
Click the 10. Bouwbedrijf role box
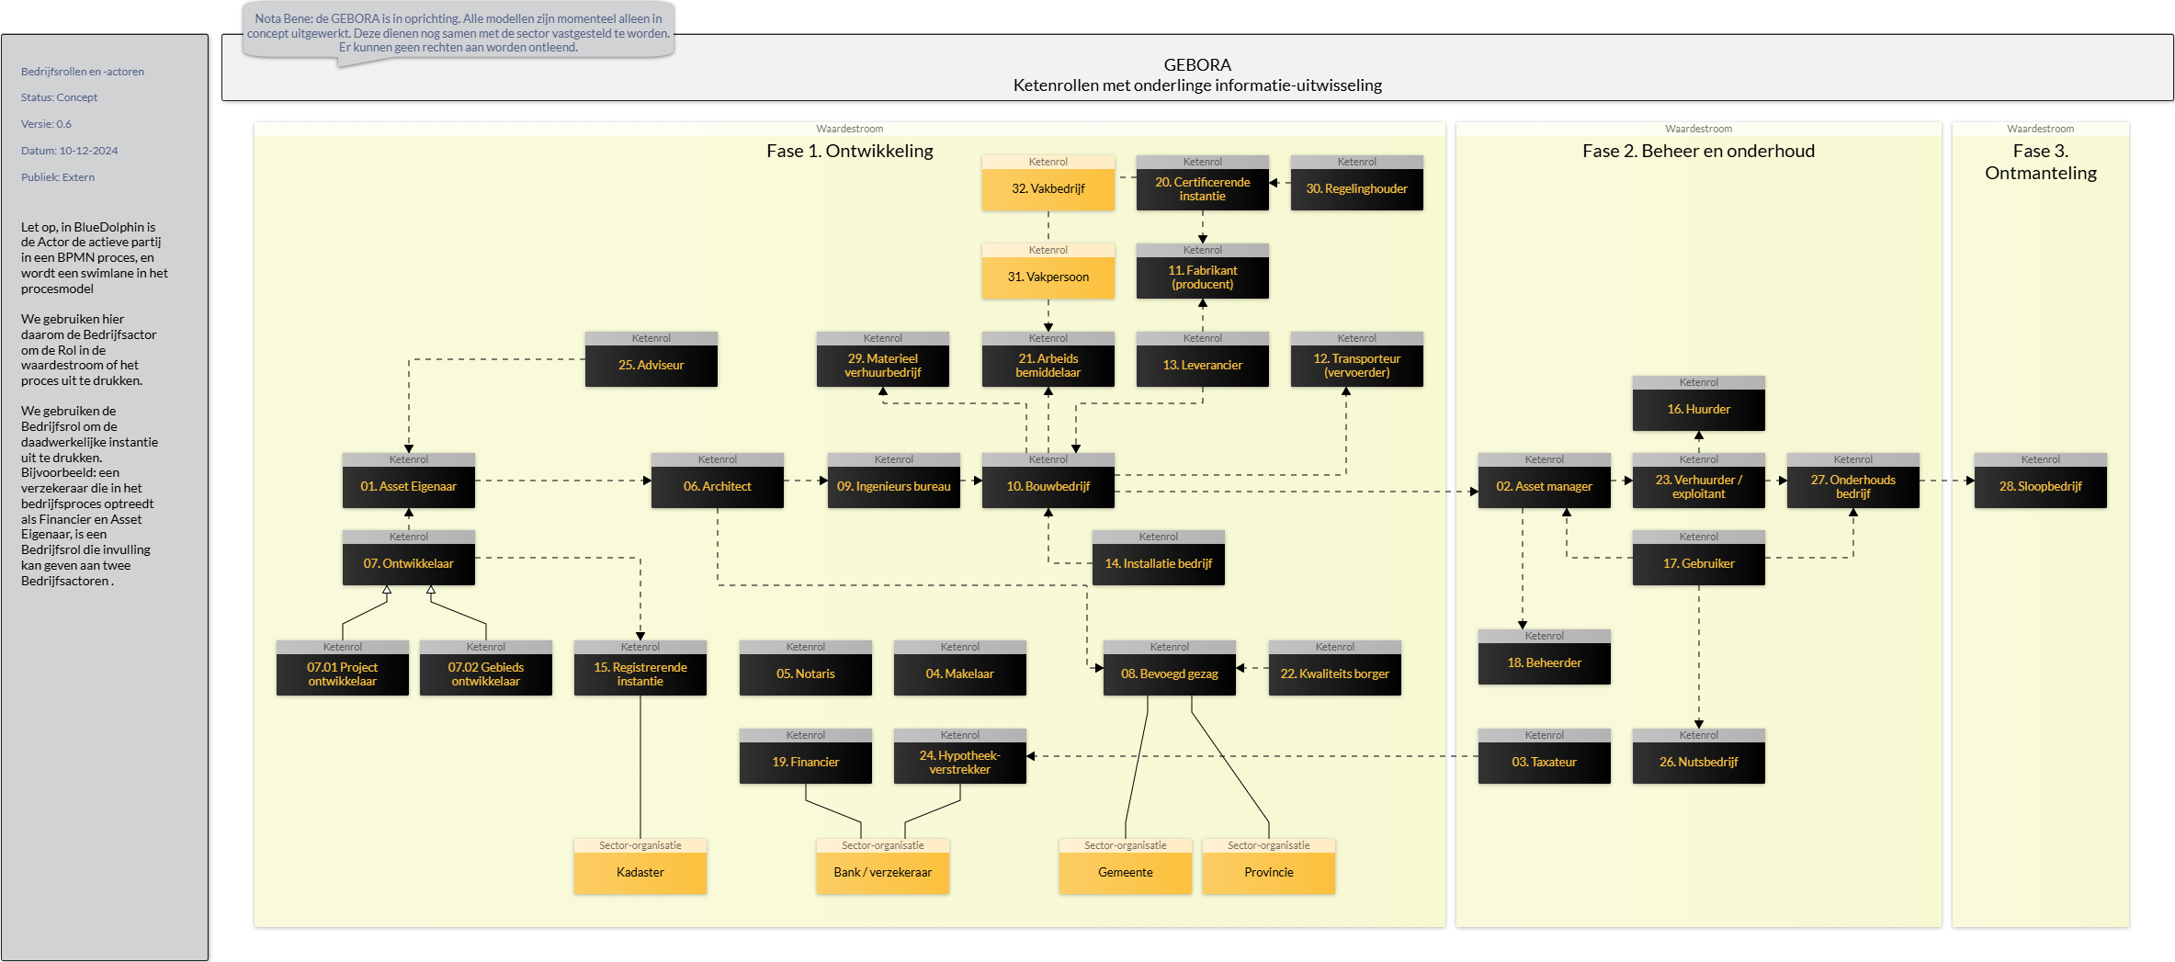pos(1048,481)
